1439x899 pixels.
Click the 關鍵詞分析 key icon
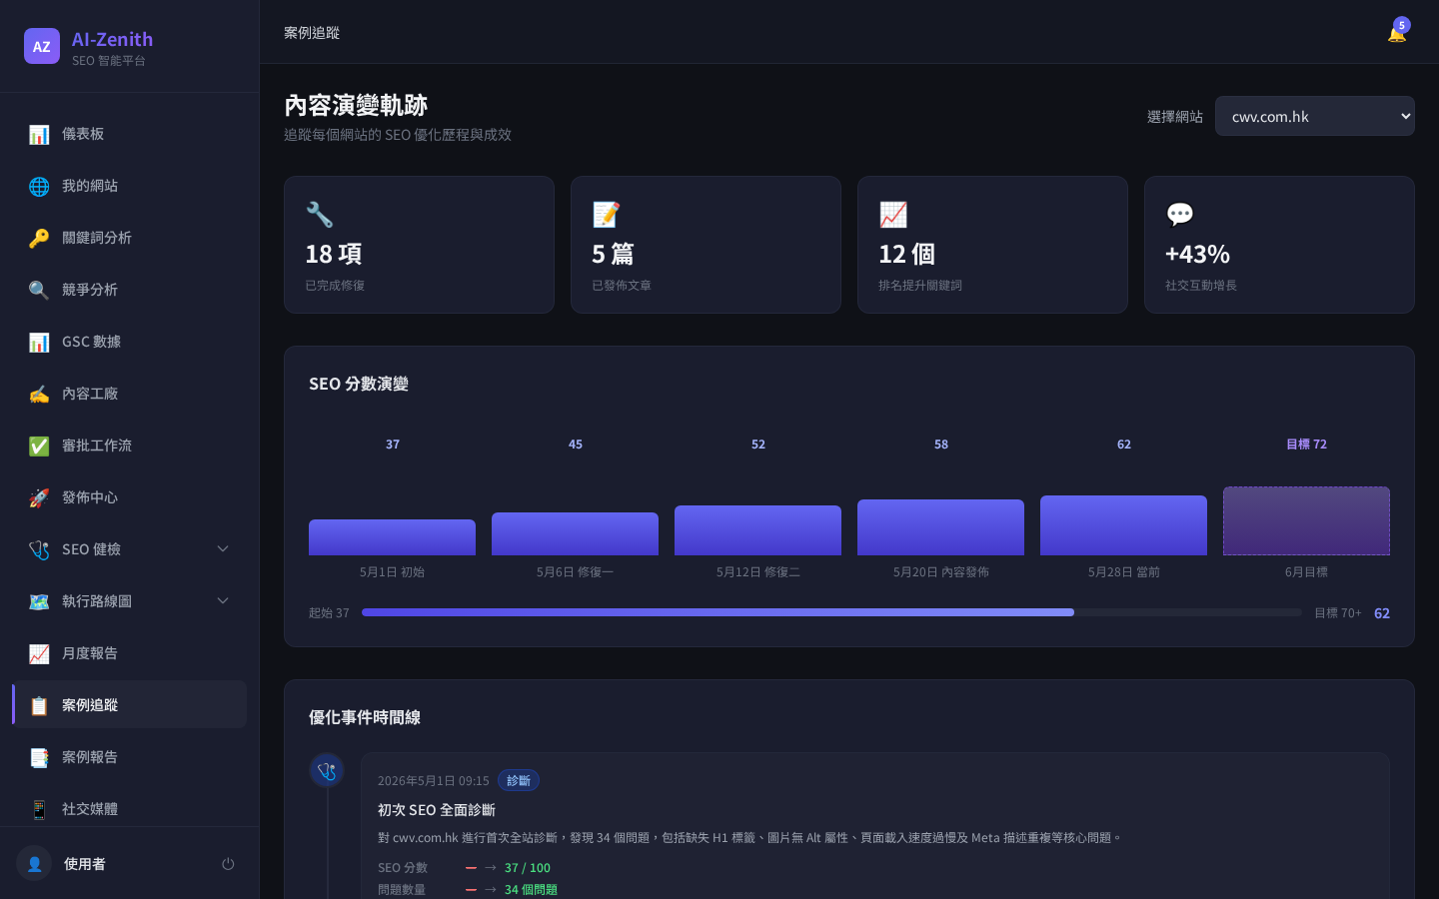[39, 238]
